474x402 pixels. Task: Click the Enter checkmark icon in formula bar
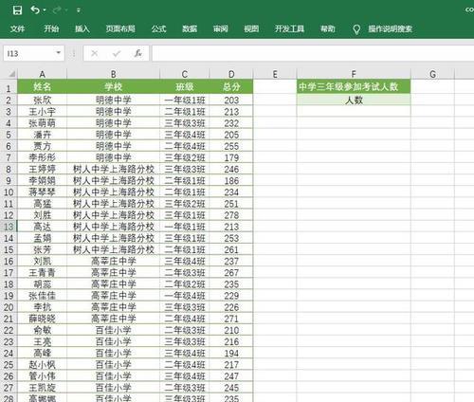tap(117, 53)
